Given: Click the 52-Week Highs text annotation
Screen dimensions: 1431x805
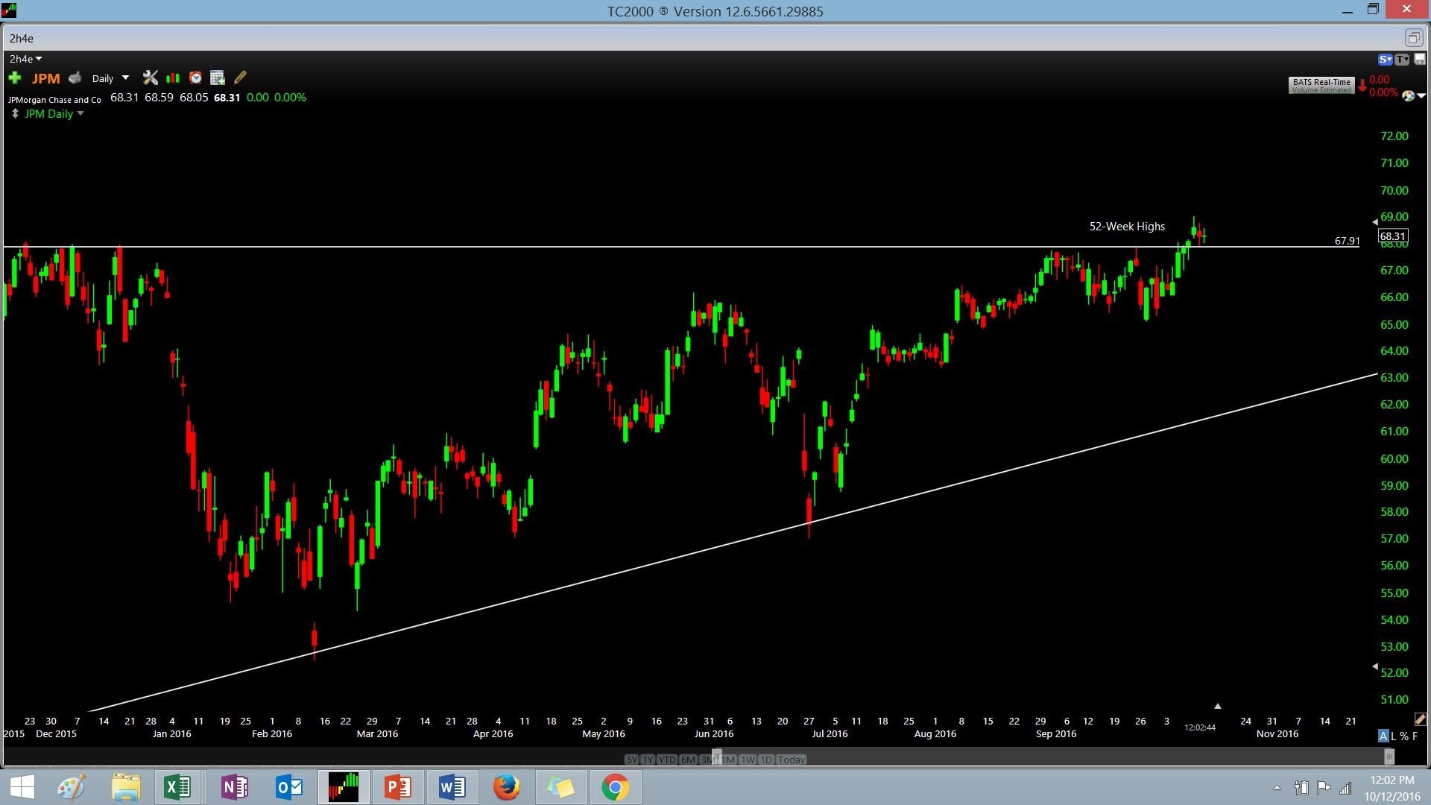Looking at the screenshot, I should pyautogui.click(x=1127, y=227).
